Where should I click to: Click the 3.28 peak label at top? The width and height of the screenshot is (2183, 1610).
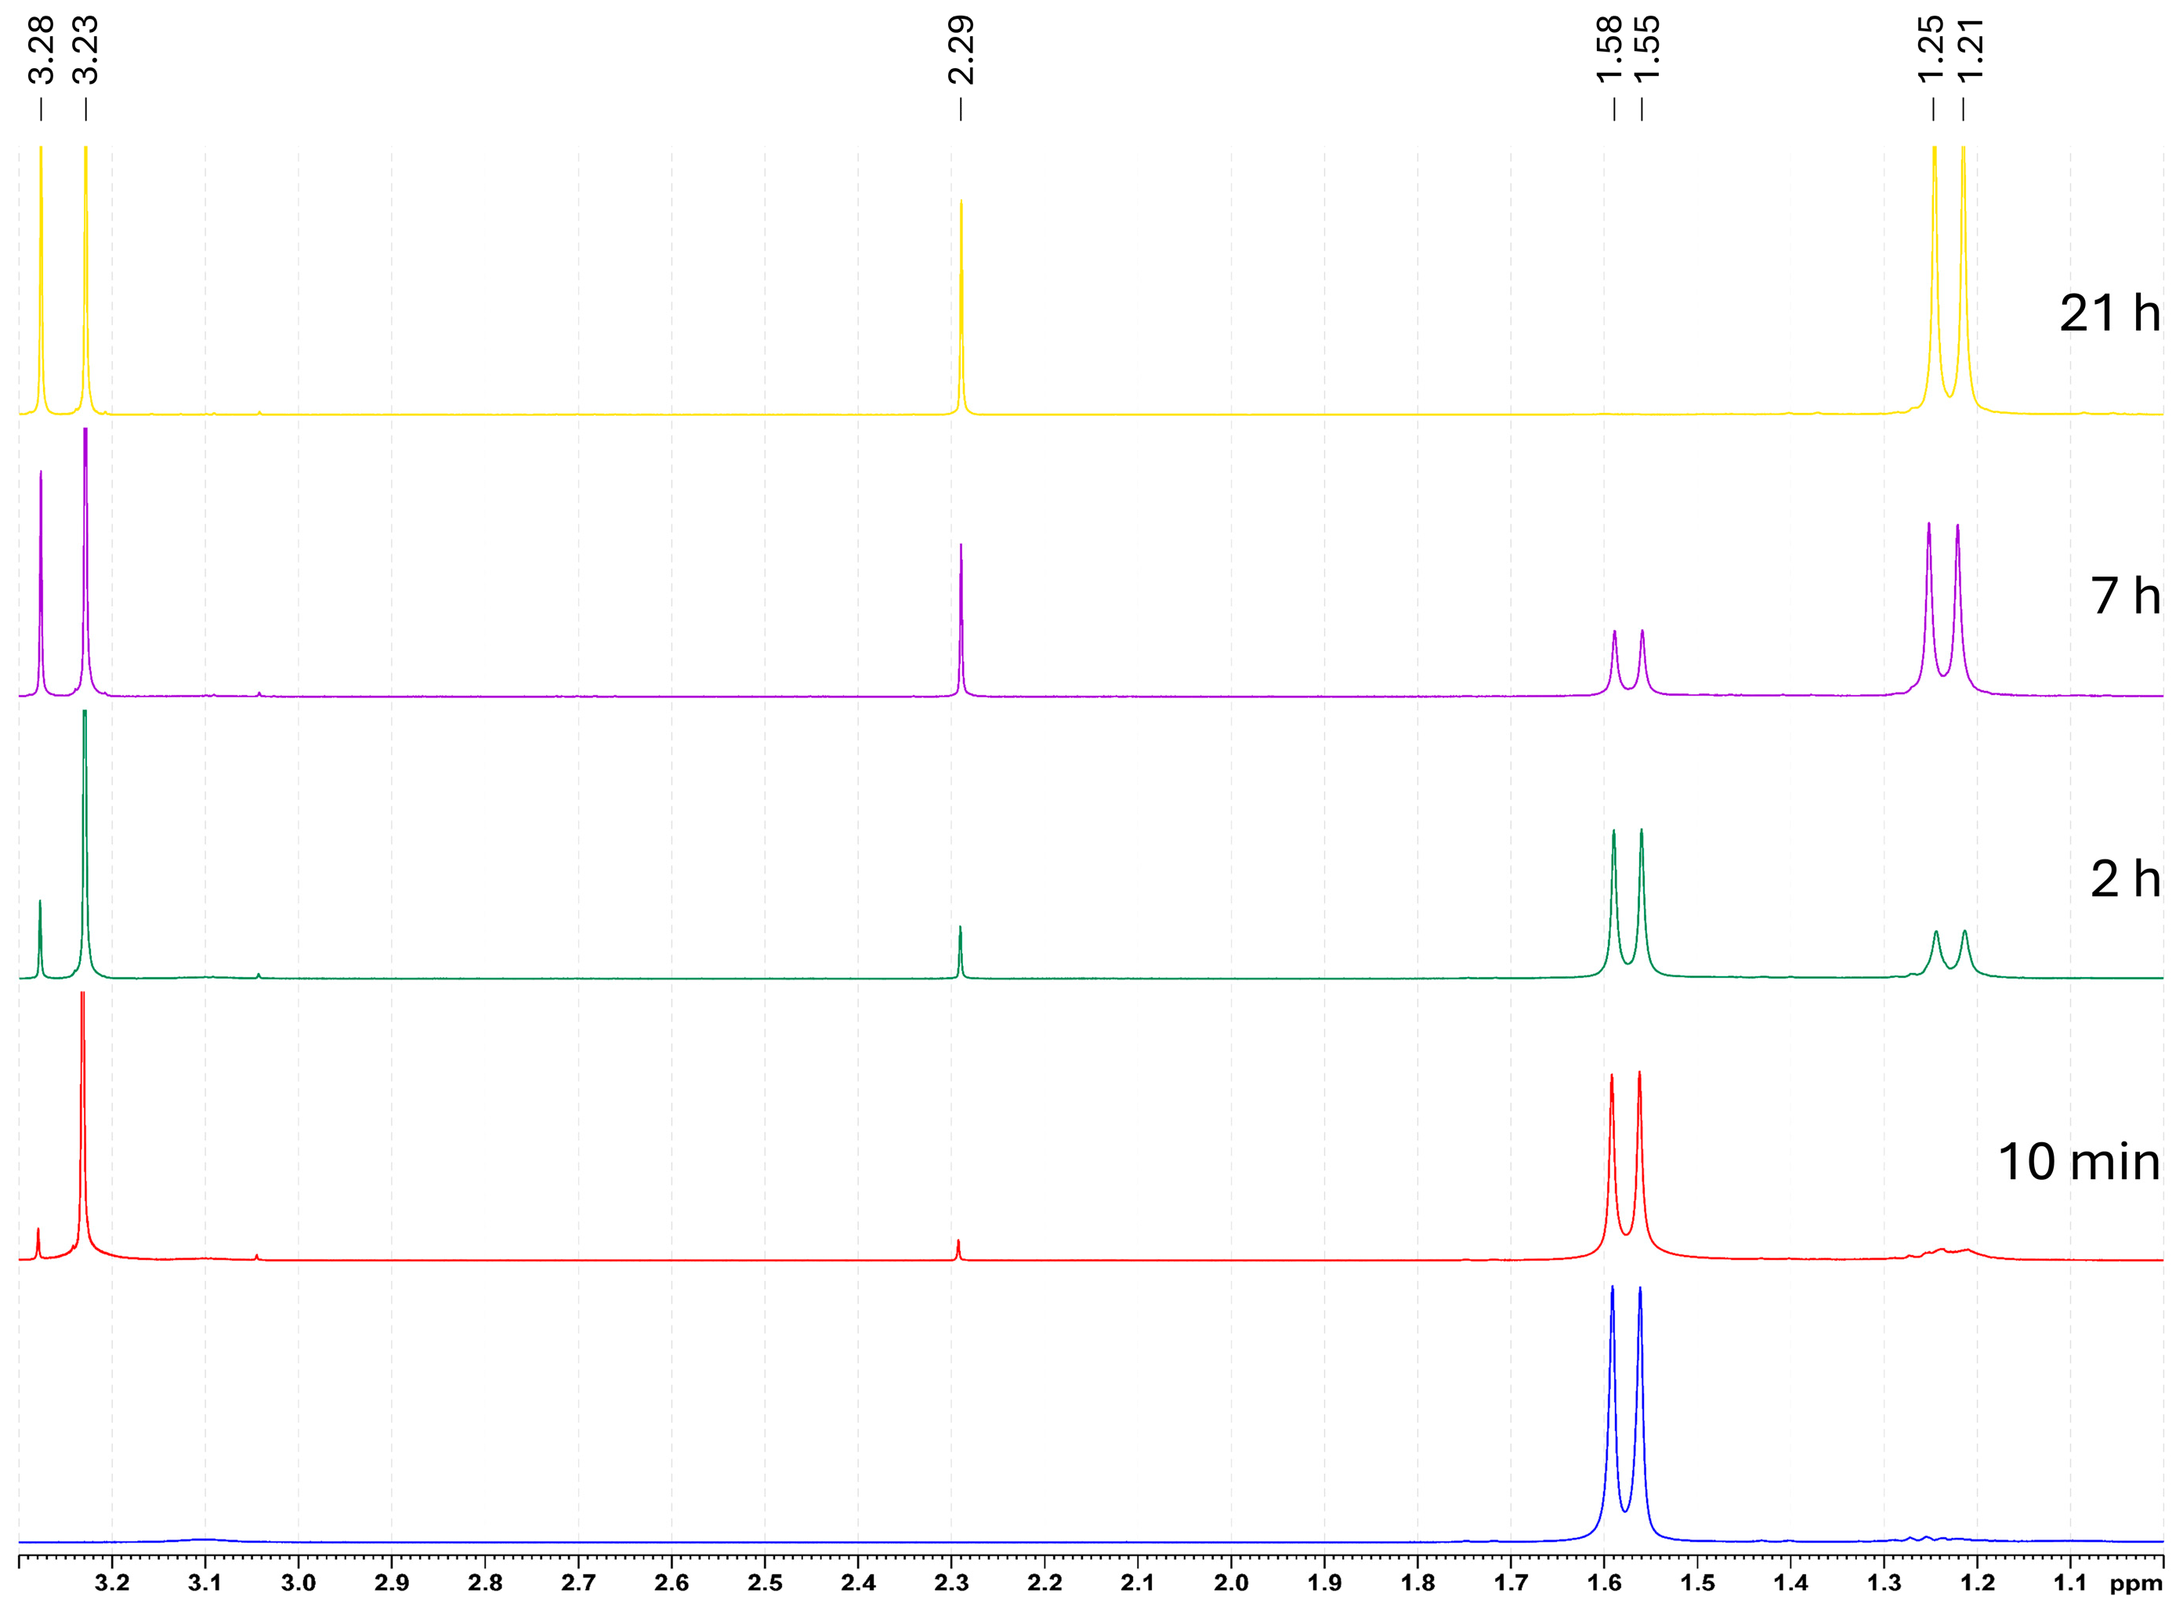[41, 51]
